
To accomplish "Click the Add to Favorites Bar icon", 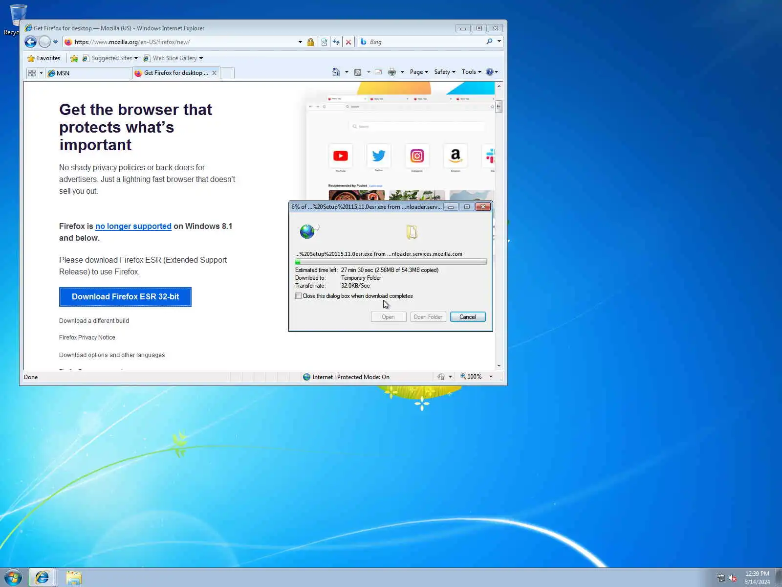I will [74, 58].
